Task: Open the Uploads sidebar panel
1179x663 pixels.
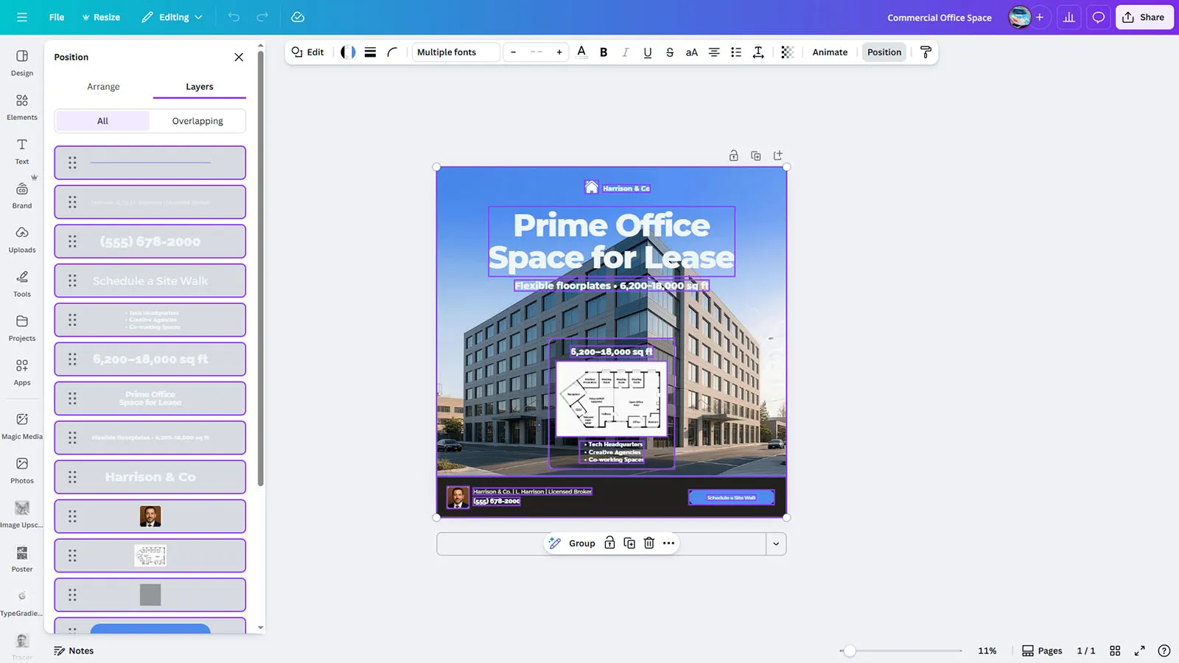Action: click(22, 239)
